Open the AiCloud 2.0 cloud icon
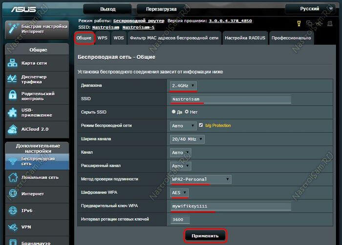Viewport: 342px width, 245px height. (12, 129)
